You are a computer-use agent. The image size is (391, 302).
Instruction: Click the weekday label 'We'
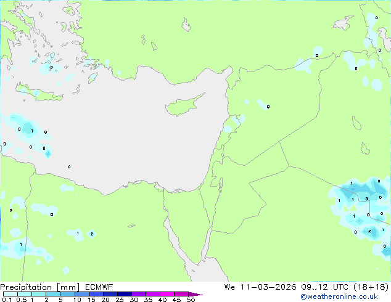(229, 287)
